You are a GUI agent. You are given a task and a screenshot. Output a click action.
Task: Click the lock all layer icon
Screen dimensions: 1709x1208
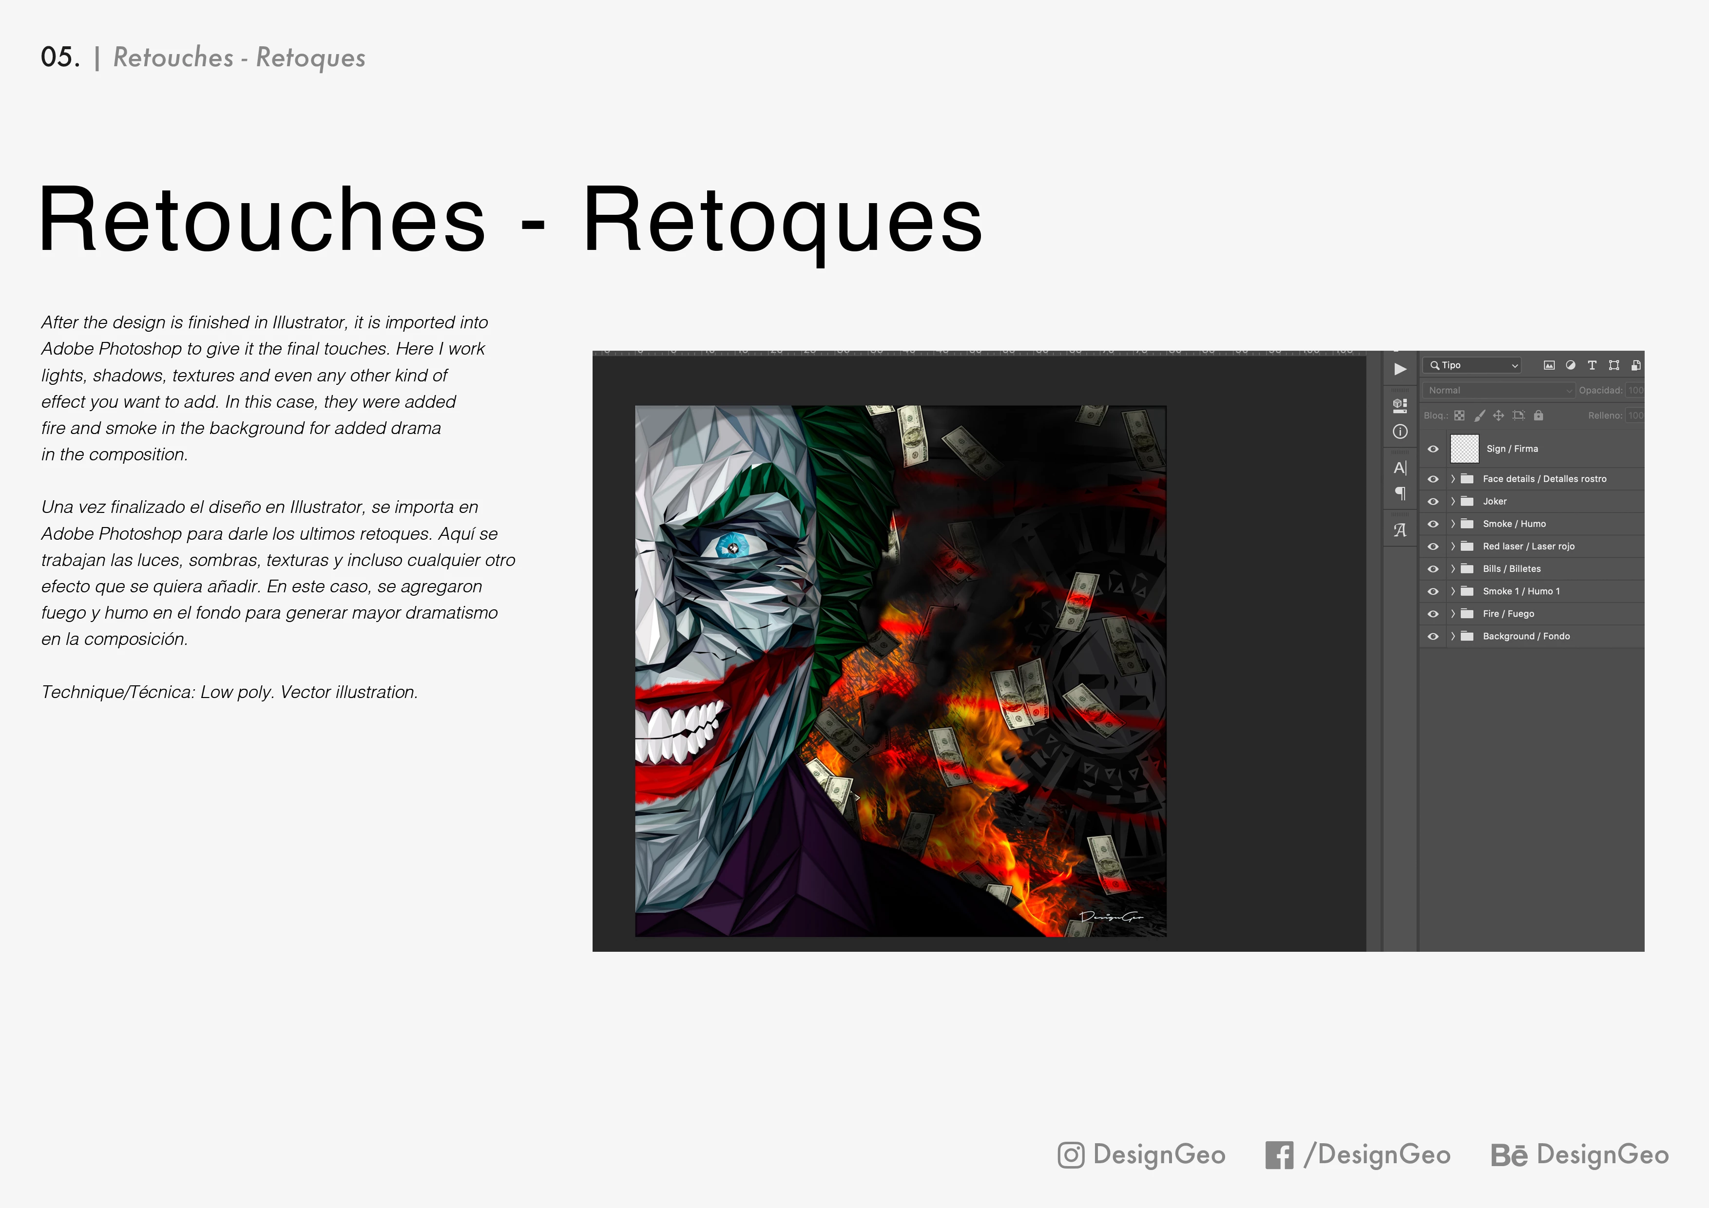[x=1538, y=416]
